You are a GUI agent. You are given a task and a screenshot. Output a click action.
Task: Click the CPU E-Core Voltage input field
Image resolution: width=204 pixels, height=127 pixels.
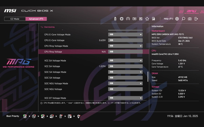tap(125, 40)
